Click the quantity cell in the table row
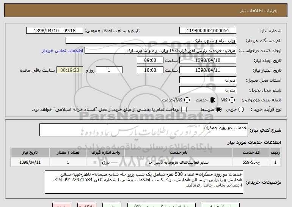This screenshot has width=292, height=207. coord(68,162)
